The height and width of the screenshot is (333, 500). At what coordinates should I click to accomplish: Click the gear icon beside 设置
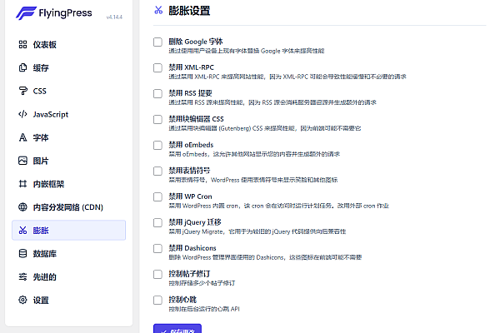(22, 300)
